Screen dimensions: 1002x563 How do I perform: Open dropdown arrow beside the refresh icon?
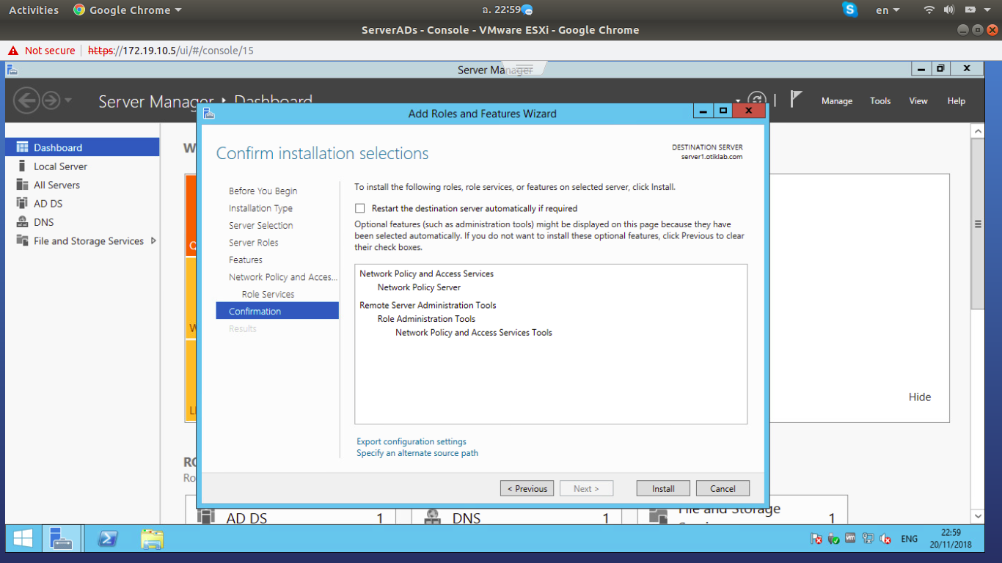(x=738, y=101)
